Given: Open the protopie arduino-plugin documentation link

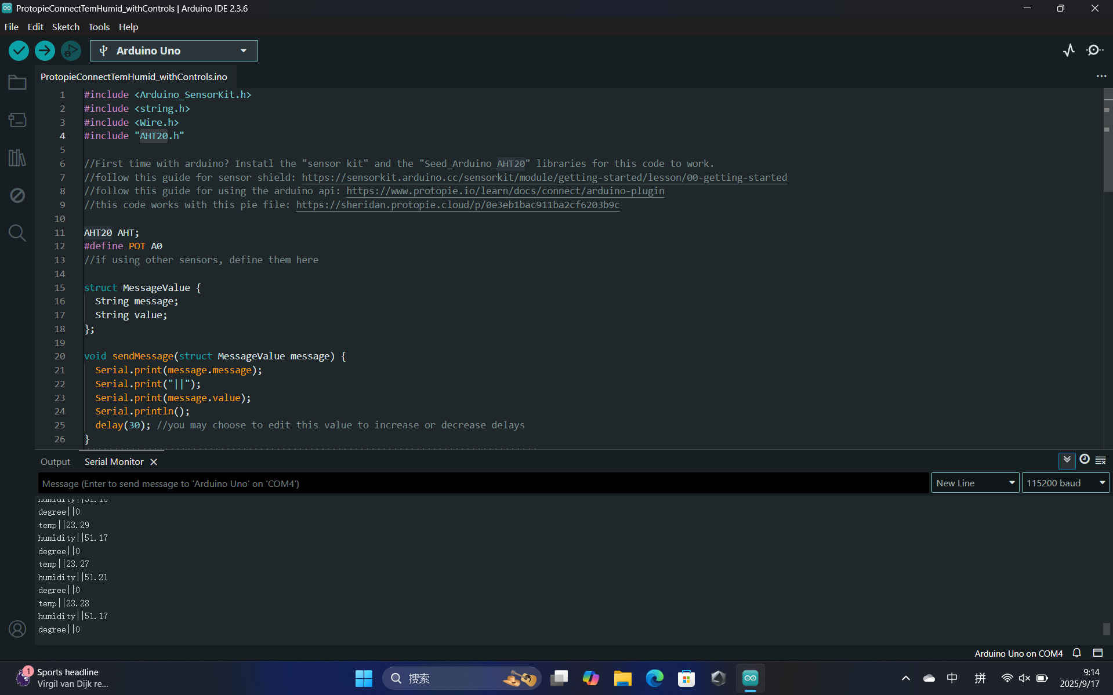Looking at the screenshot, I should [x=505, y=191].
